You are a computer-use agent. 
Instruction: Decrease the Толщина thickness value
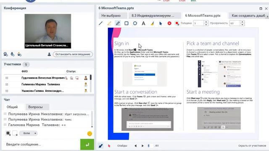click(x=206, y=25)
